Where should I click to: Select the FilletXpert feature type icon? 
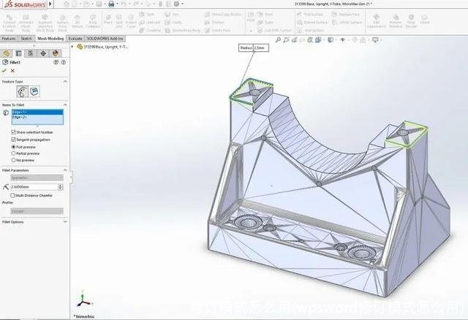coord(34,91)
